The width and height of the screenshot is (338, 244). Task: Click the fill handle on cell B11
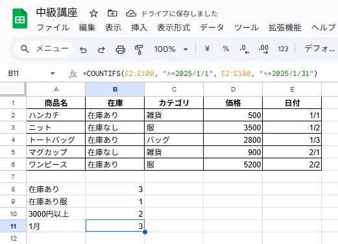point(145,232)
